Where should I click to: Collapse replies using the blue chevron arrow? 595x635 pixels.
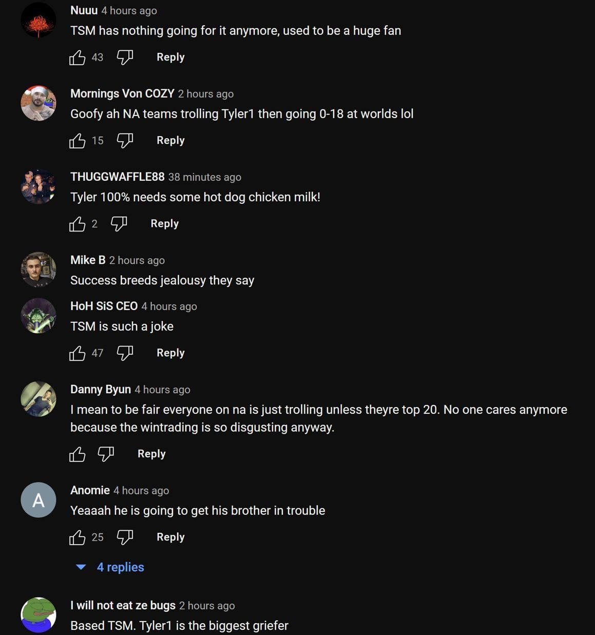coord(81,567)
